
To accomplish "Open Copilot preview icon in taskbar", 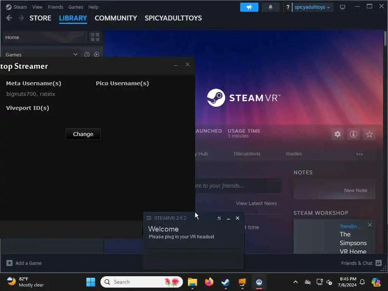I will pyautogui.click(x=376, y=282).
